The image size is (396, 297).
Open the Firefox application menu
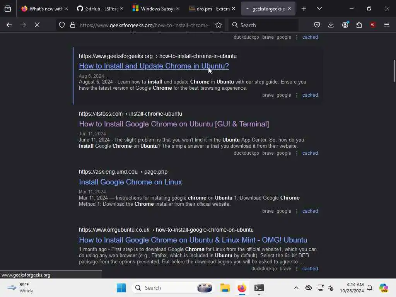(387, 25)
